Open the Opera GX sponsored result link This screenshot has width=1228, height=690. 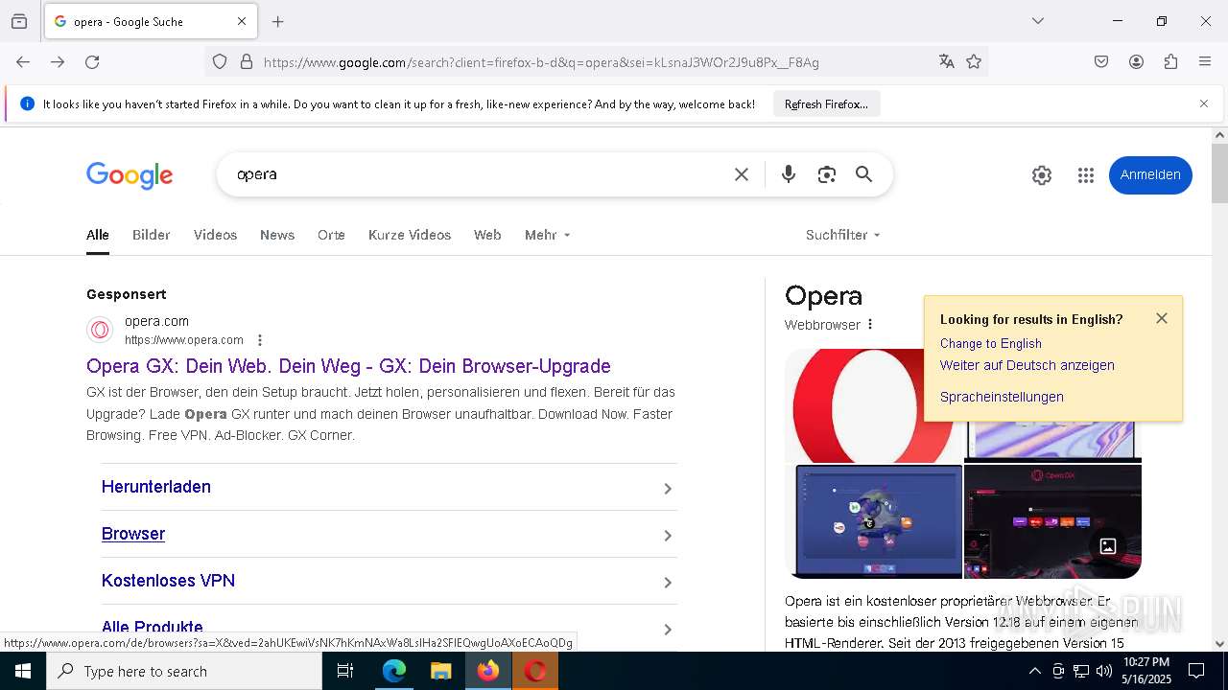tap(348, 366)
